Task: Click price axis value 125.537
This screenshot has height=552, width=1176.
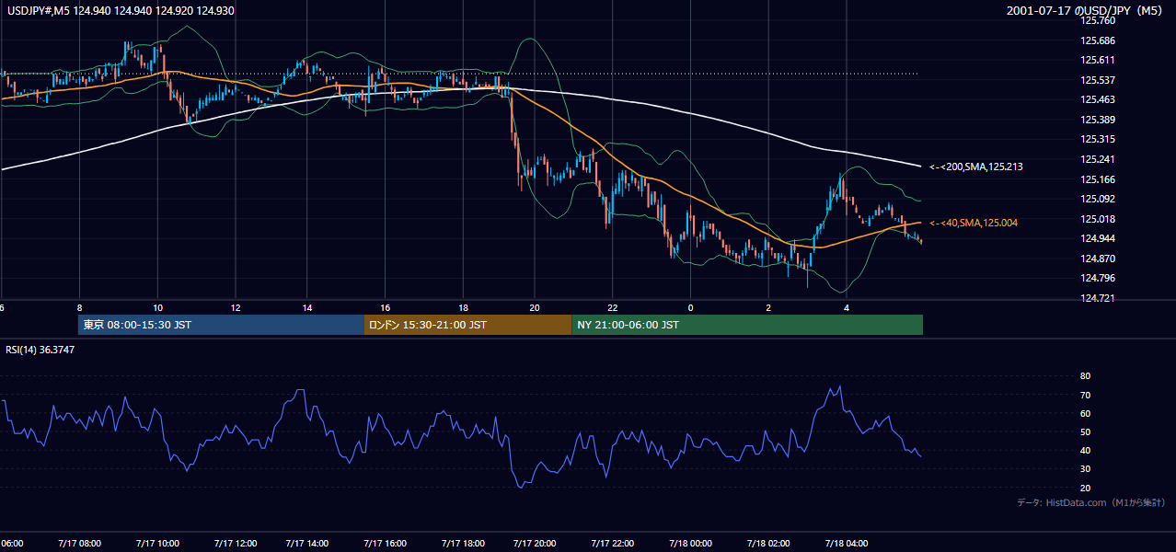Action: (1098, 80)
